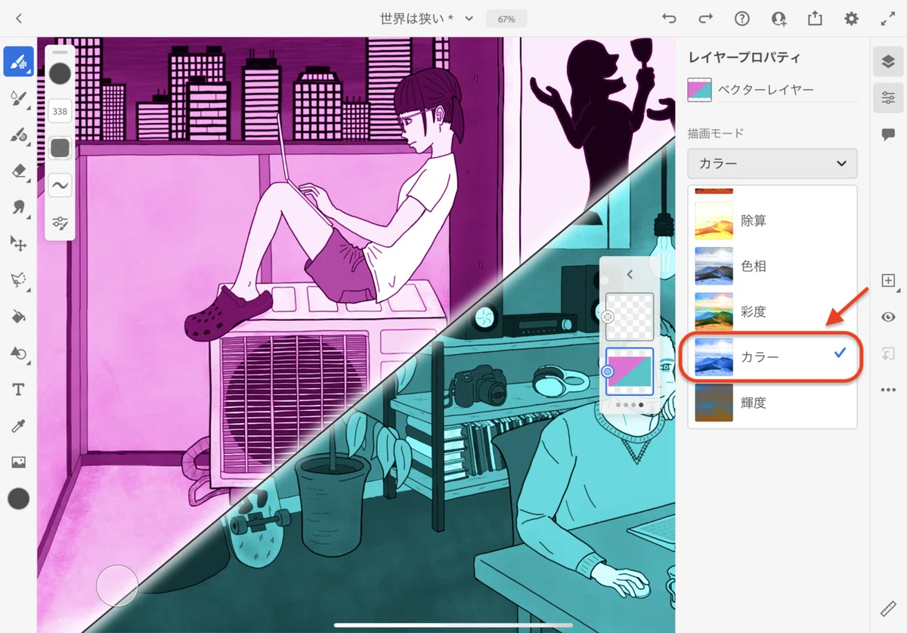907x633 pixels.
Task: Click the 67% zoom level button
Action: [506, 19]
